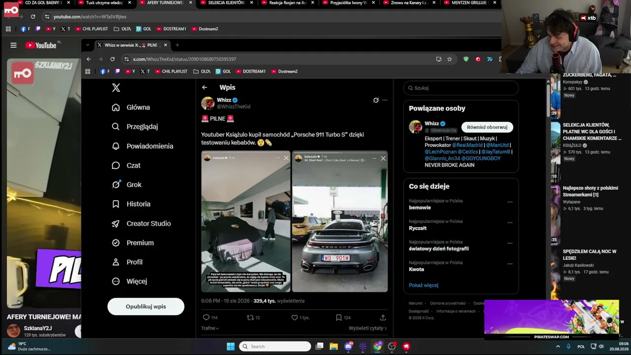Click the Opublikuj wpis button

(146, 307)
